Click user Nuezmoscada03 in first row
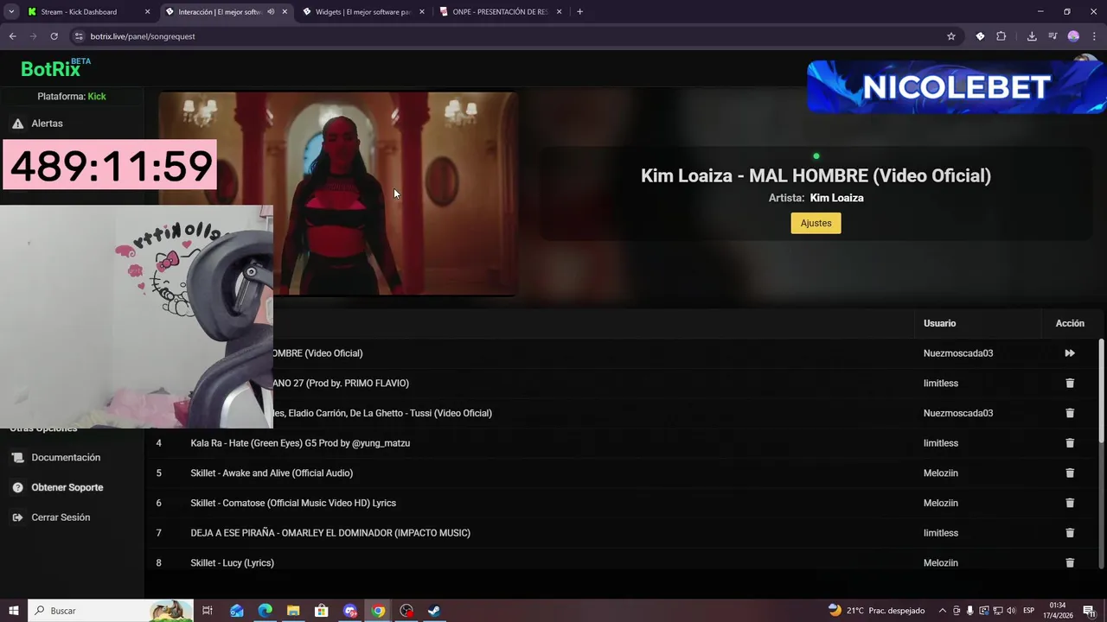Viewport: 1107px width, 622px height. [x=957, y=353]
